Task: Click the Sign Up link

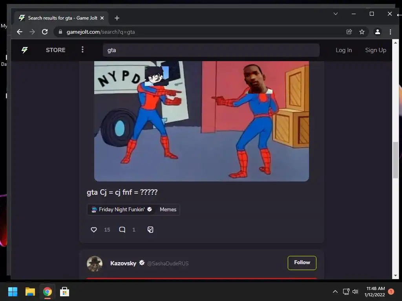Action: [x=376, y=50]
